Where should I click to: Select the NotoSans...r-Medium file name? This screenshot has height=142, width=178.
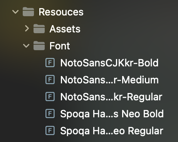click(x=109, y=80)
